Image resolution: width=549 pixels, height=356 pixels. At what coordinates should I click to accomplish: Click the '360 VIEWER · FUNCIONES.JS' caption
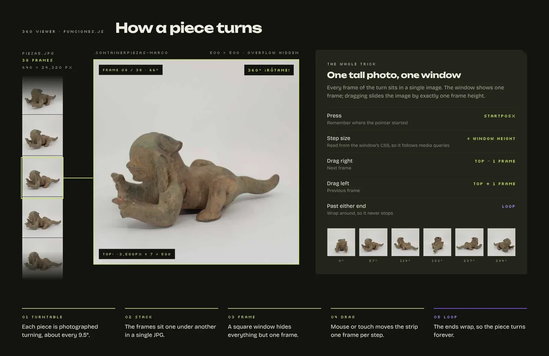pos(63,31)
